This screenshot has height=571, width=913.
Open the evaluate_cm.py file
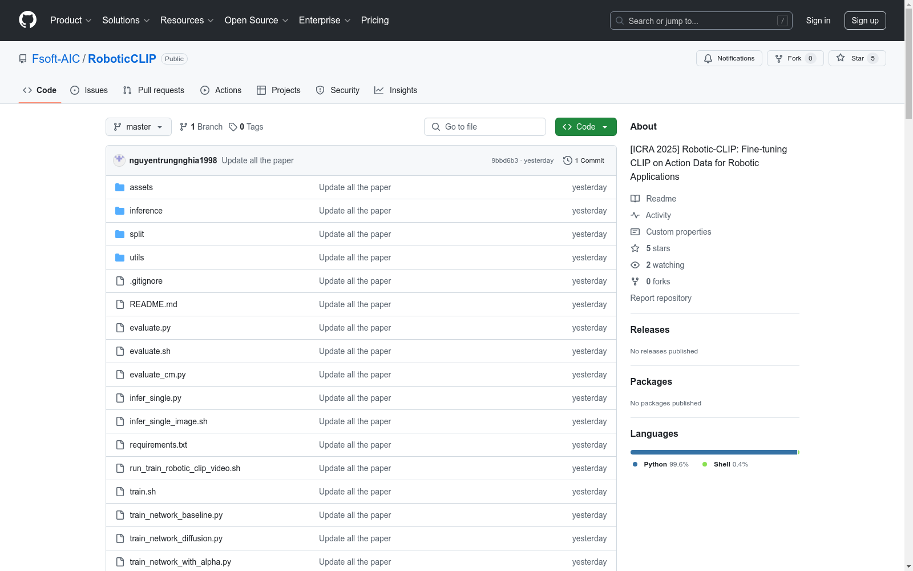(x=157, y=375)
